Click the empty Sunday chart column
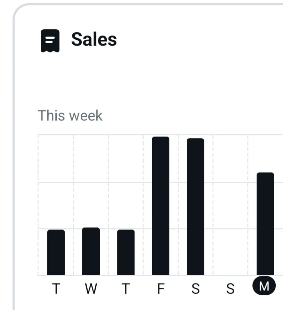 (x=230, y=205)
